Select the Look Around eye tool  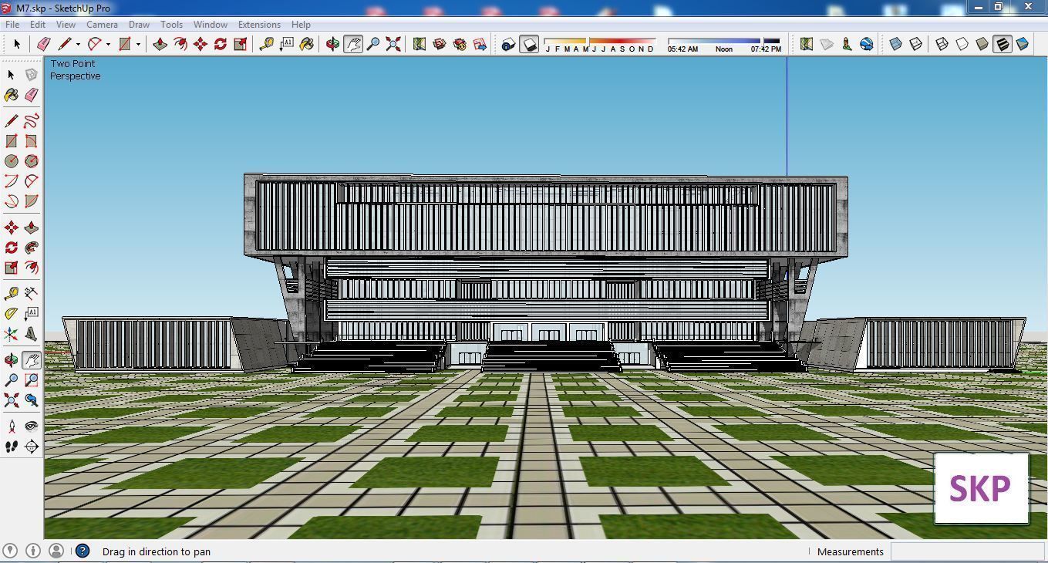pyautogui.click(x=32, y=426)
